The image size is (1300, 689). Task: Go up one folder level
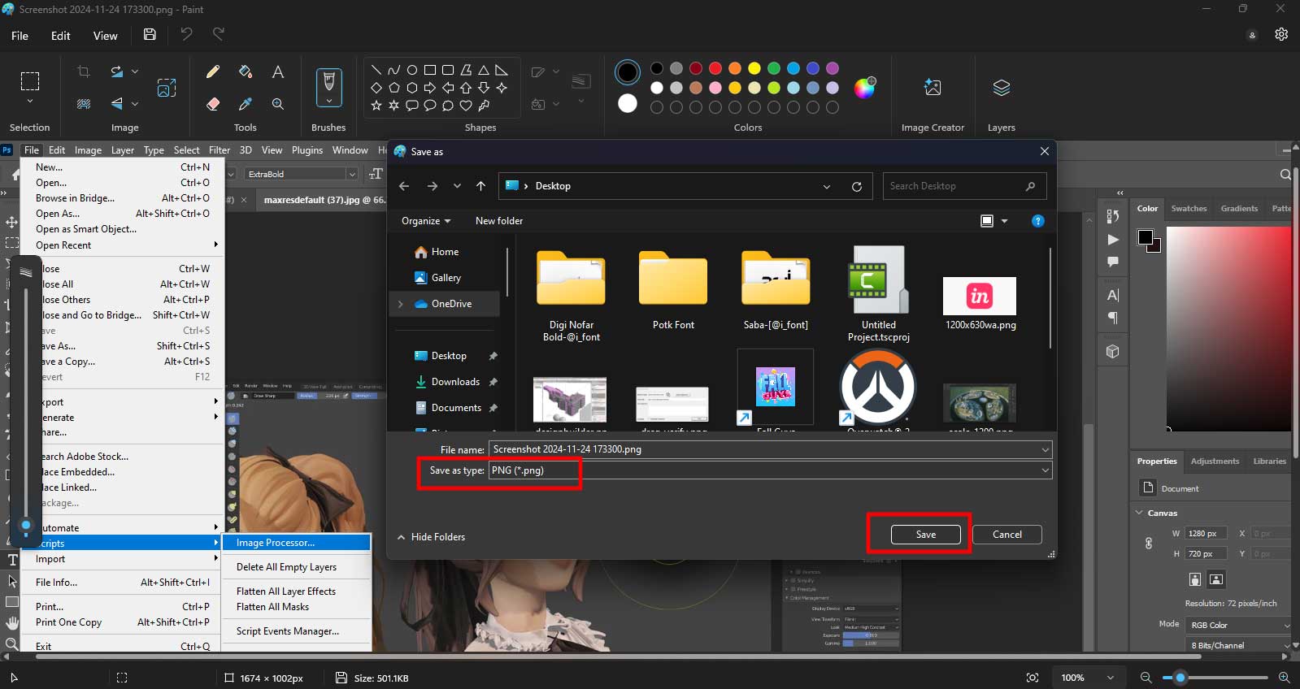tap(480, 186)
